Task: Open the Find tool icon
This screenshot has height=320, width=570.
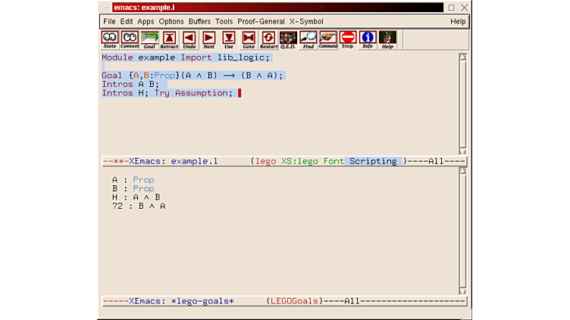Action: [x=308, y=39]
